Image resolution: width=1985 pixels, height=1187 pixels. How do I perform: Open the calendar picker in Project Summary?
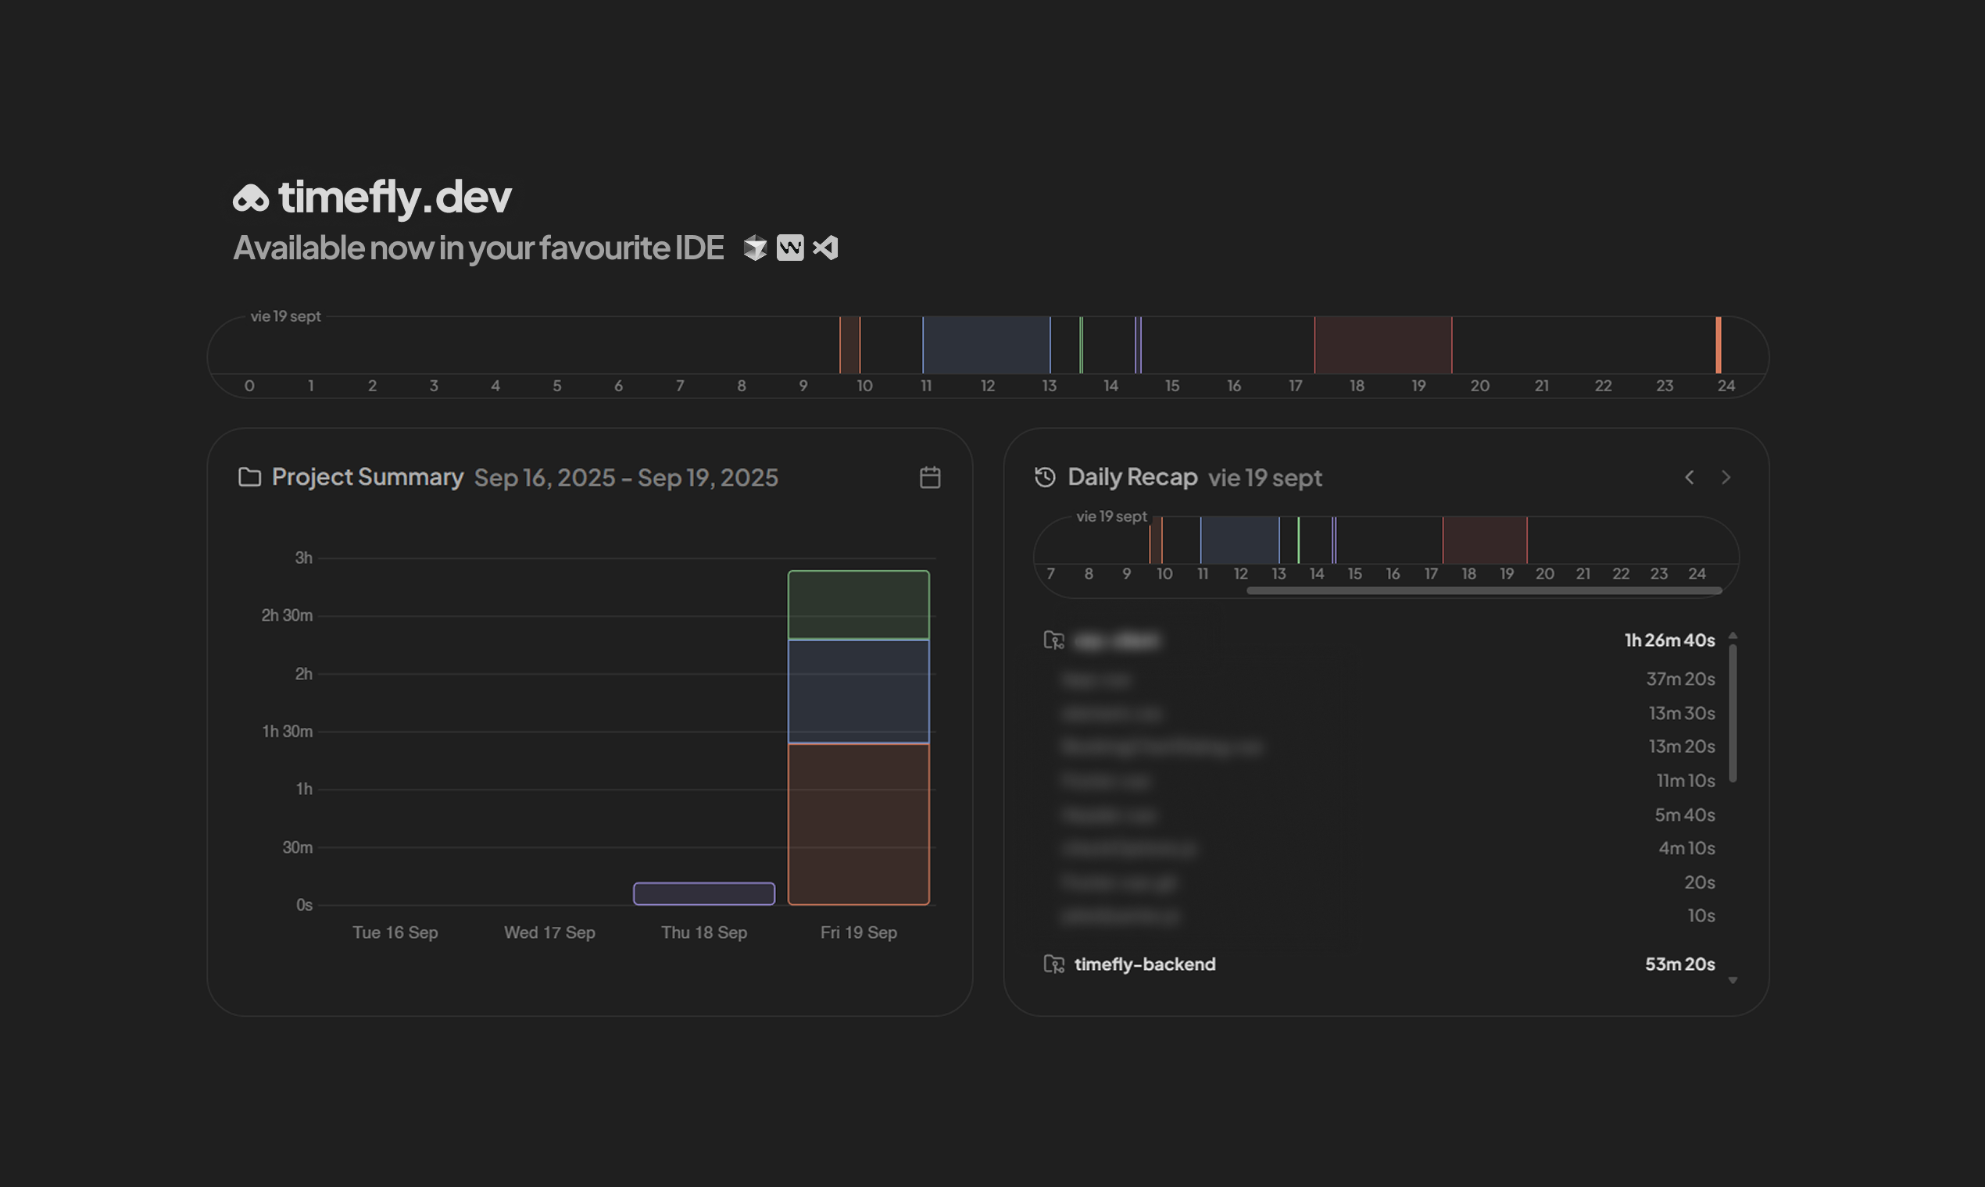pos(930,476)
